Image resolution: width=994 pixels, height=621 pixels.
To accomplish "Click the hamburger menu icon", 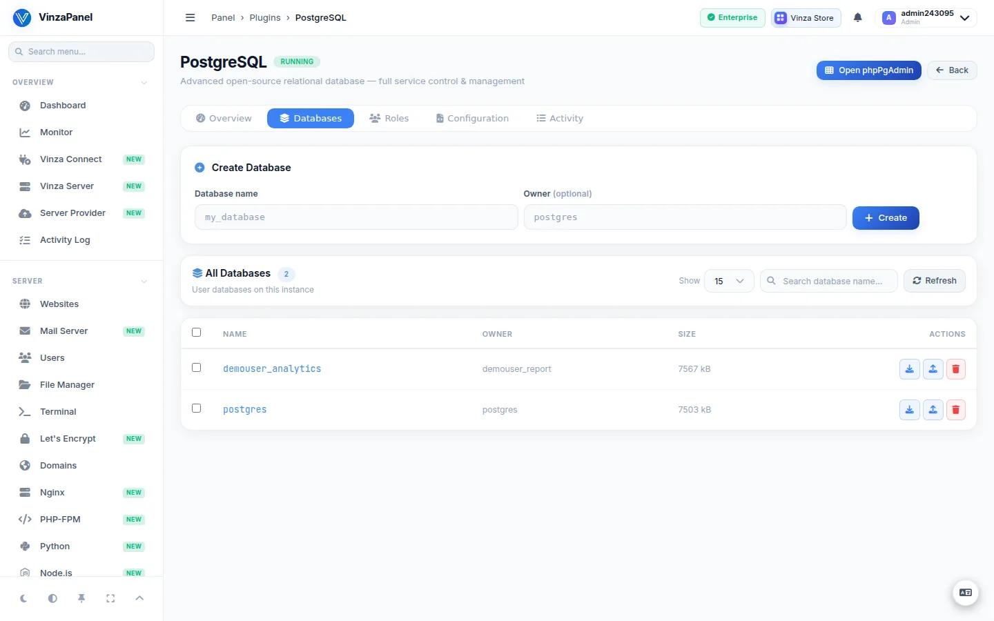I will pyautogui.click(x=191, y=18).
